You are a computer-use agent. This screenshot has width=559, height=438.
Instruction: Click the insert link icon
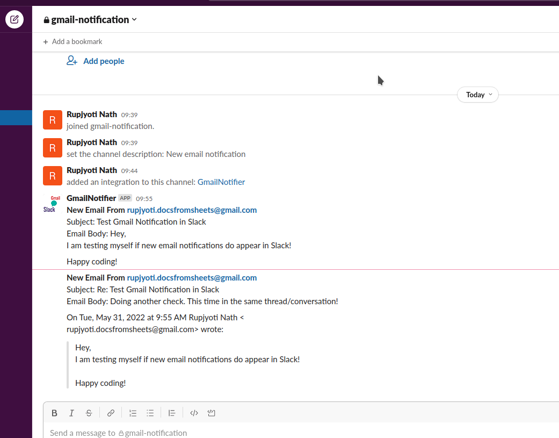[x=111, y=413]
